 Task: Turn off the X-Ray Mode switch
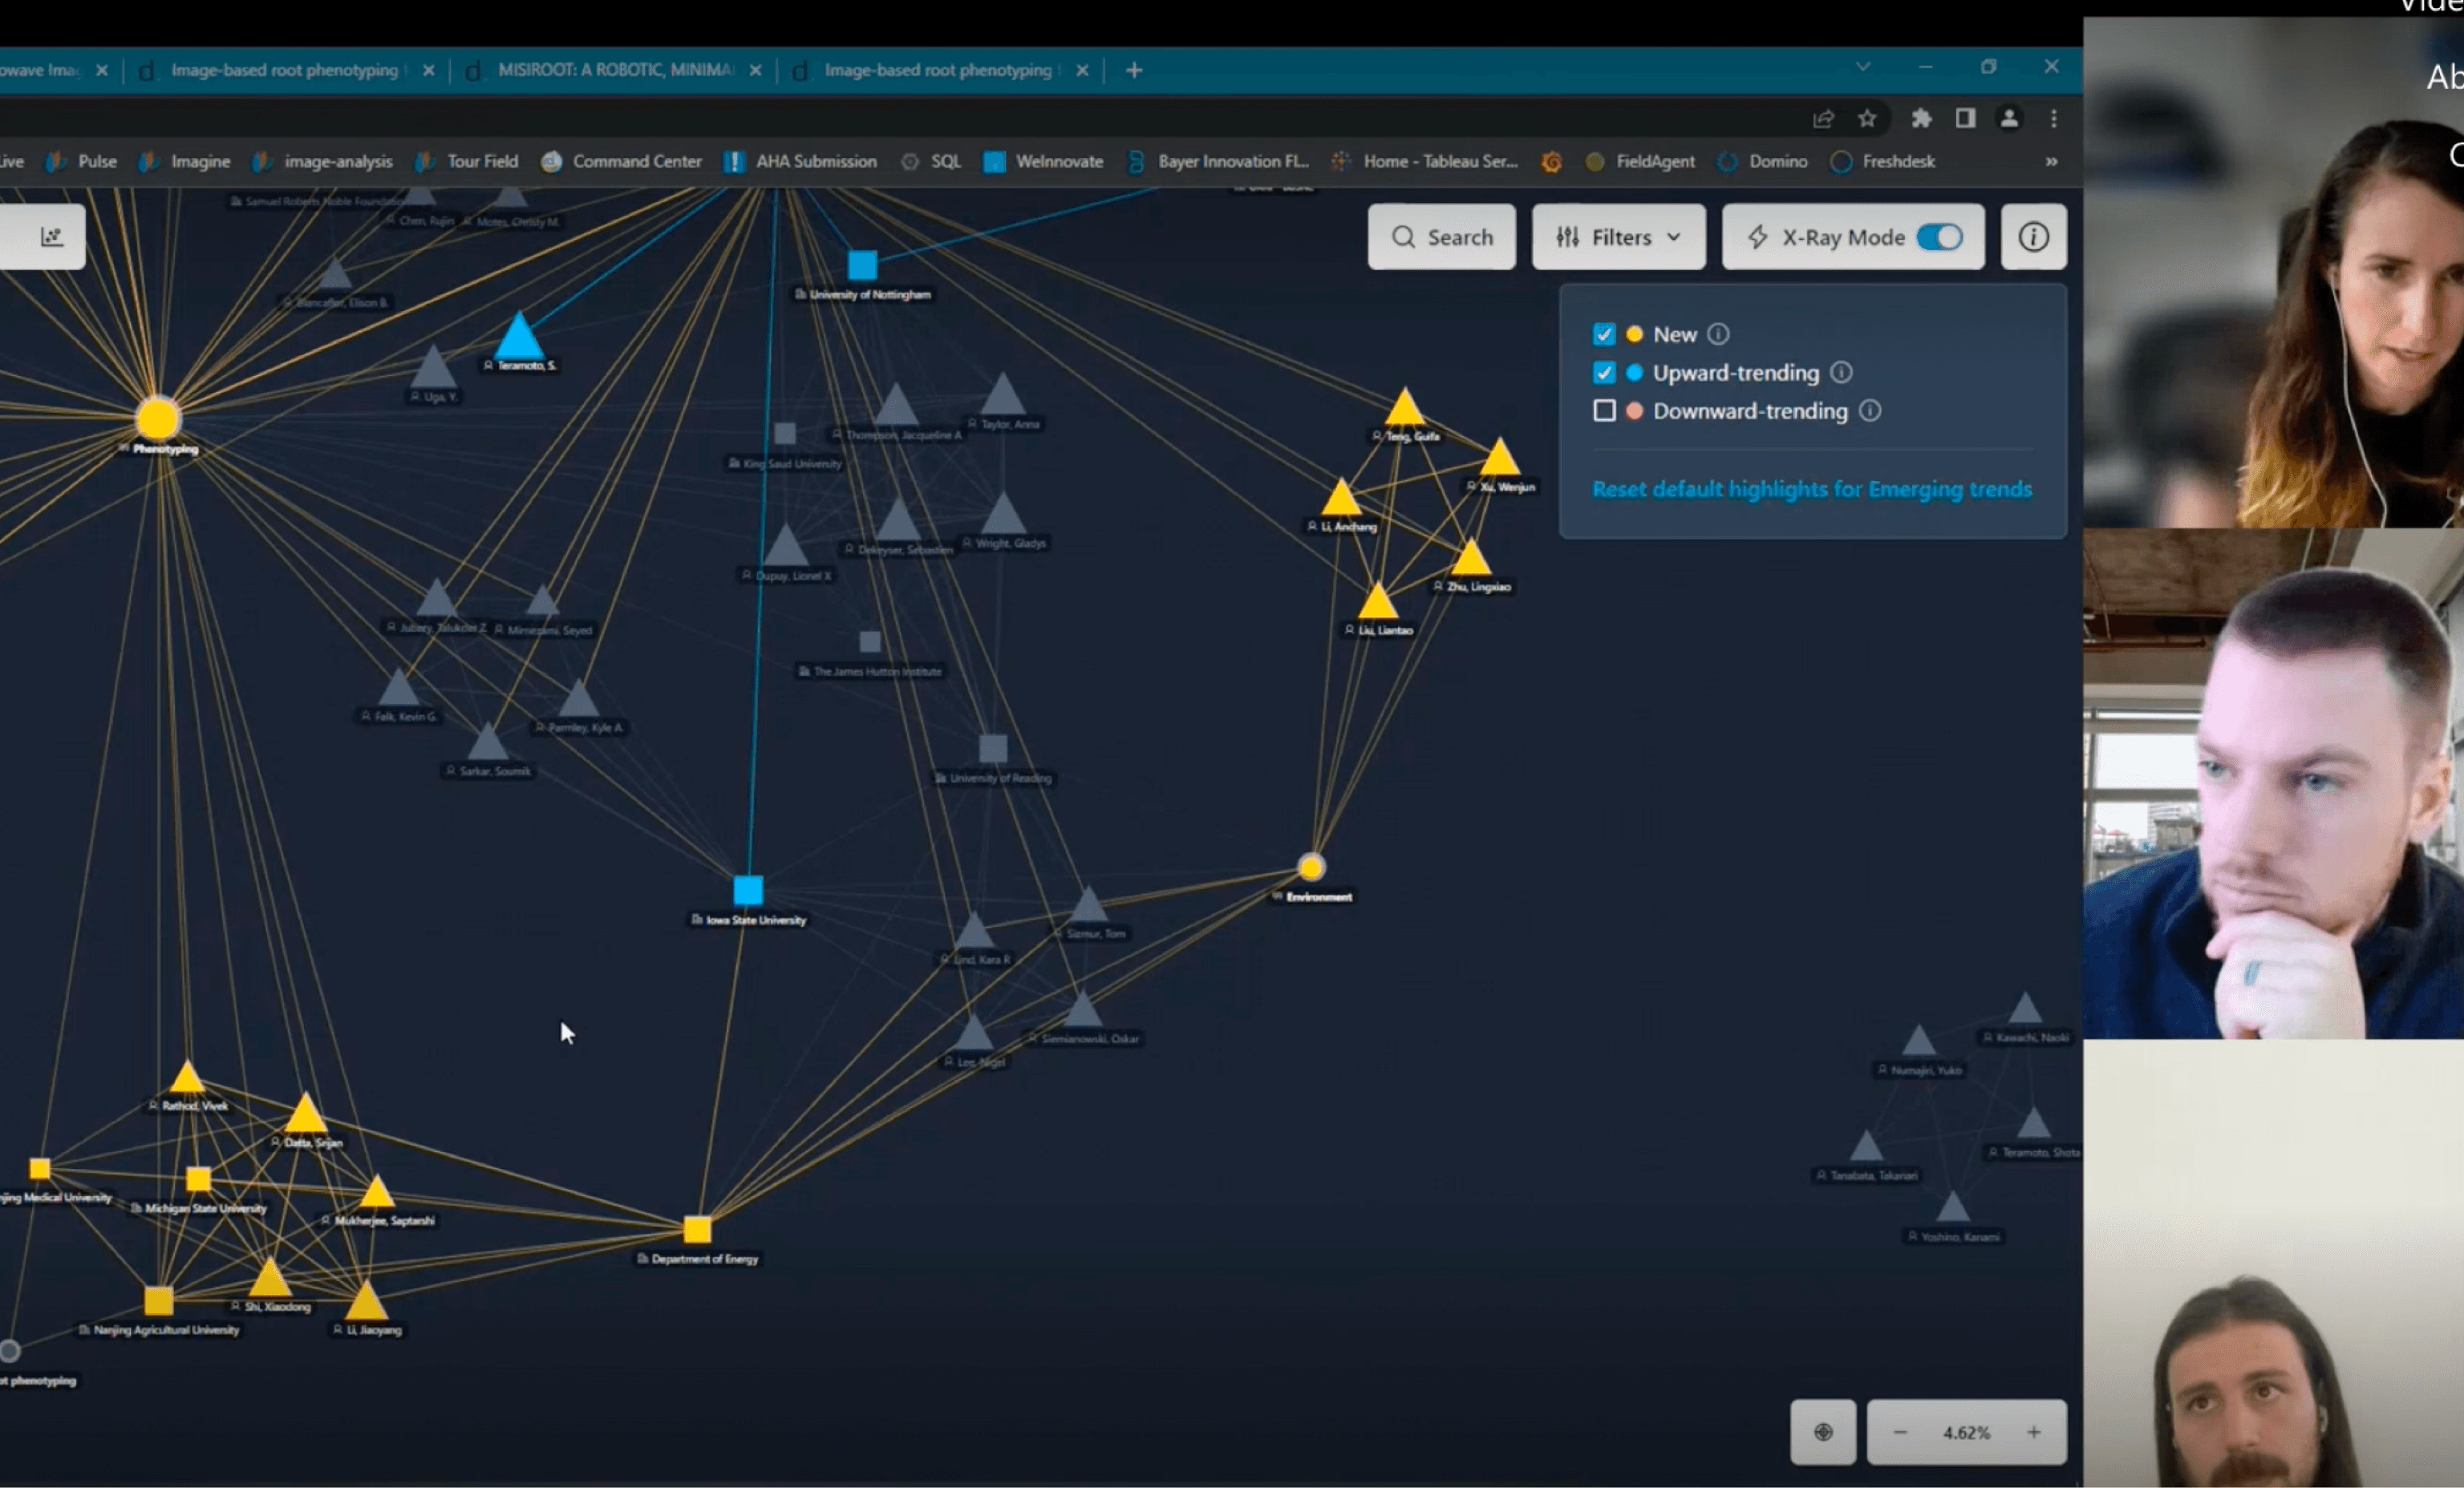[1939, 237]
